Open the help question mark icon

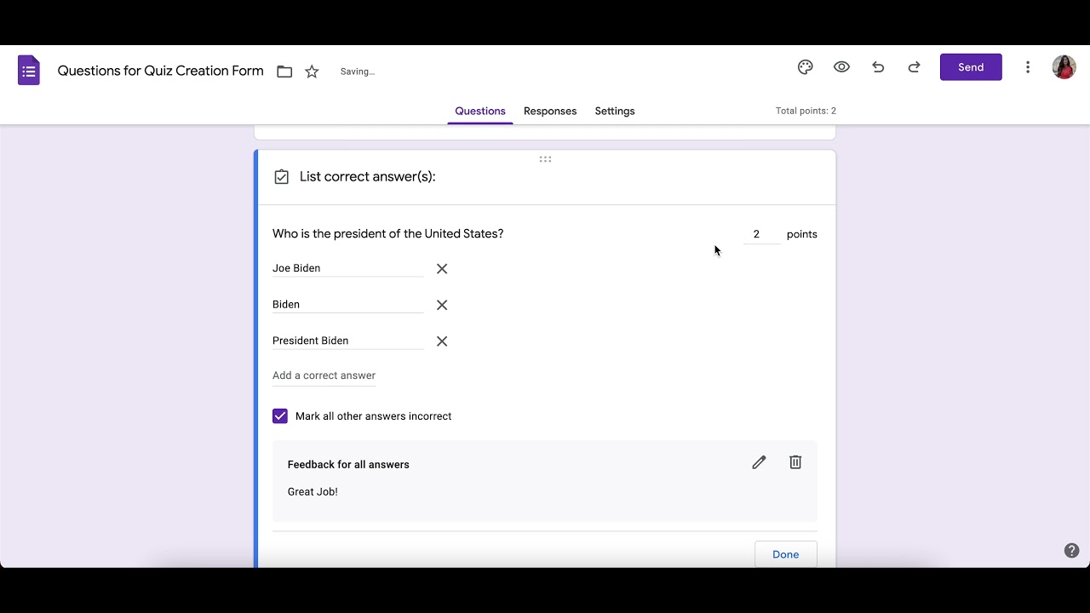(x=1072, y=551)
